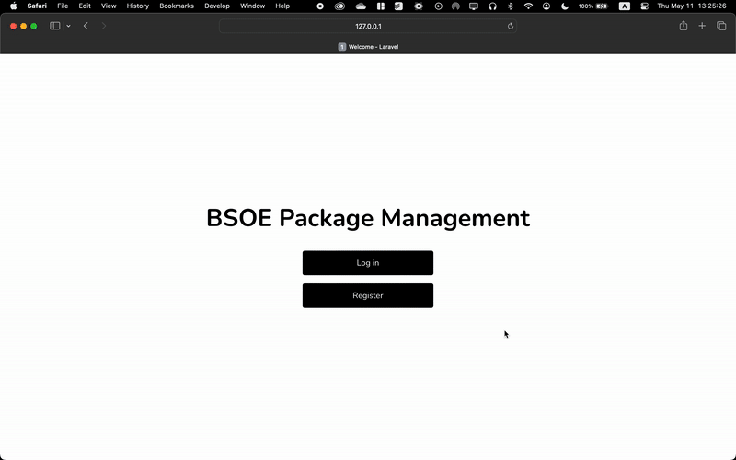Click the battery status icon
Image resolution: width=736 pixels, height=460 pixels.
(x=593, y=6)
